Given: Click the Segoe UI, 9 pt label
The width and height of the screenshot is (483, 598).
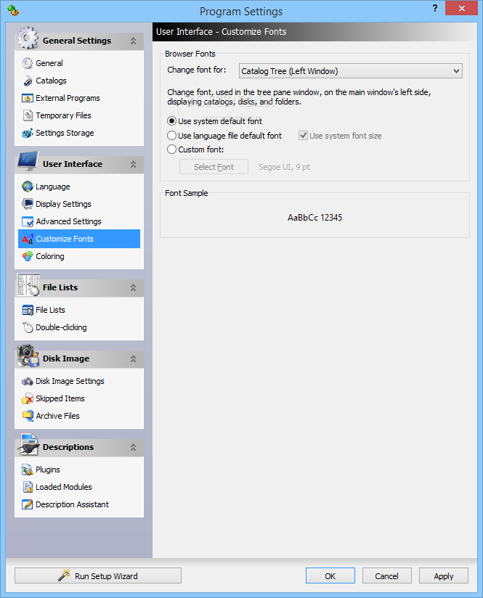Looking at the screenshot, I should [x=285, y=167].
